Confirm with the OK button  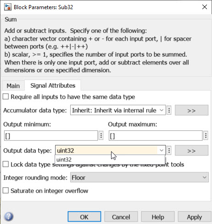[x=84, y=217]
